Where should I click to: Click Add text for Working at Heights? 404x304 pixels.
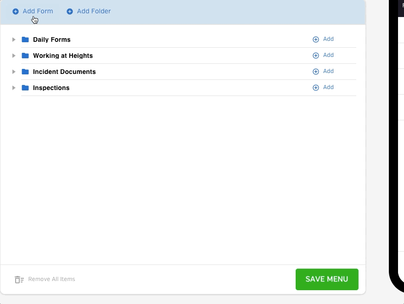pos(329,55)
